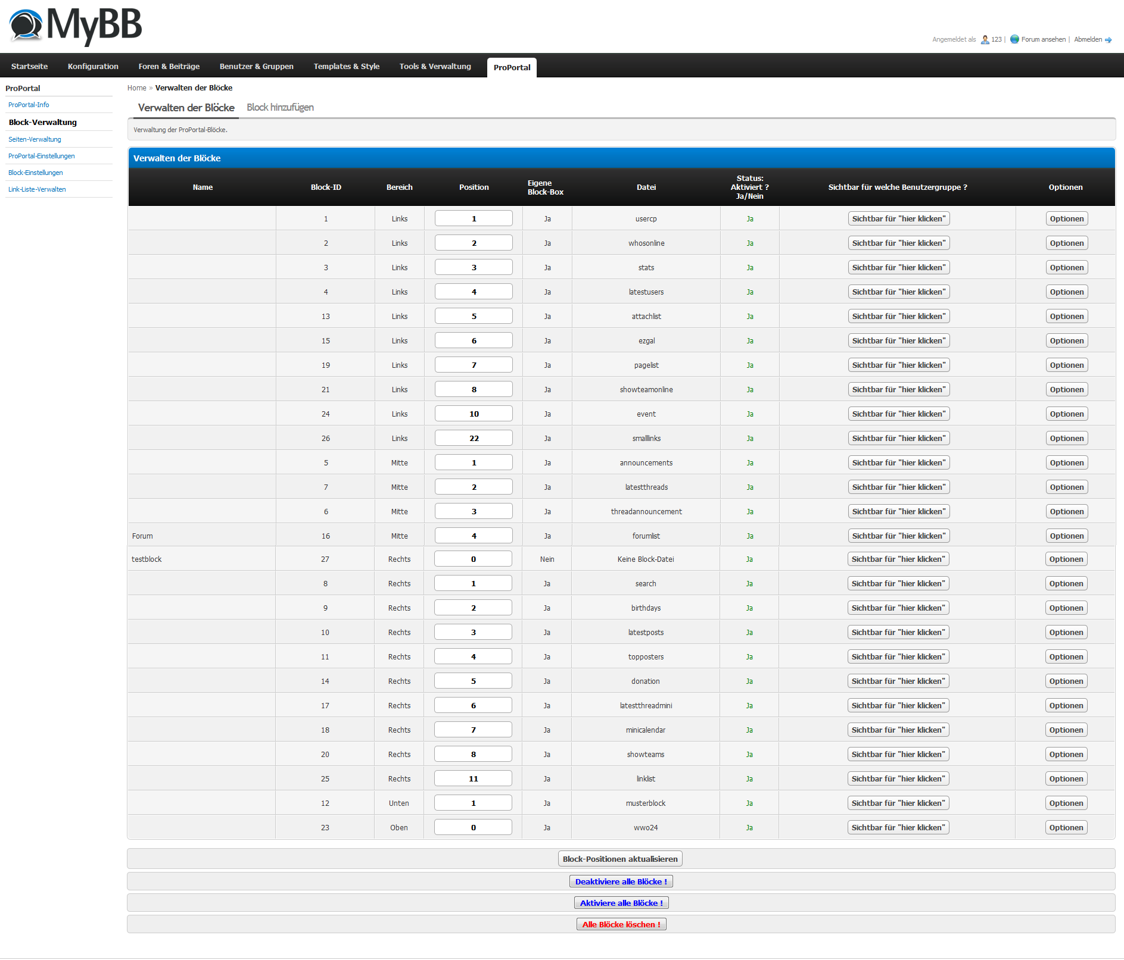Click the position field for wwo24 block

(473, 827)
